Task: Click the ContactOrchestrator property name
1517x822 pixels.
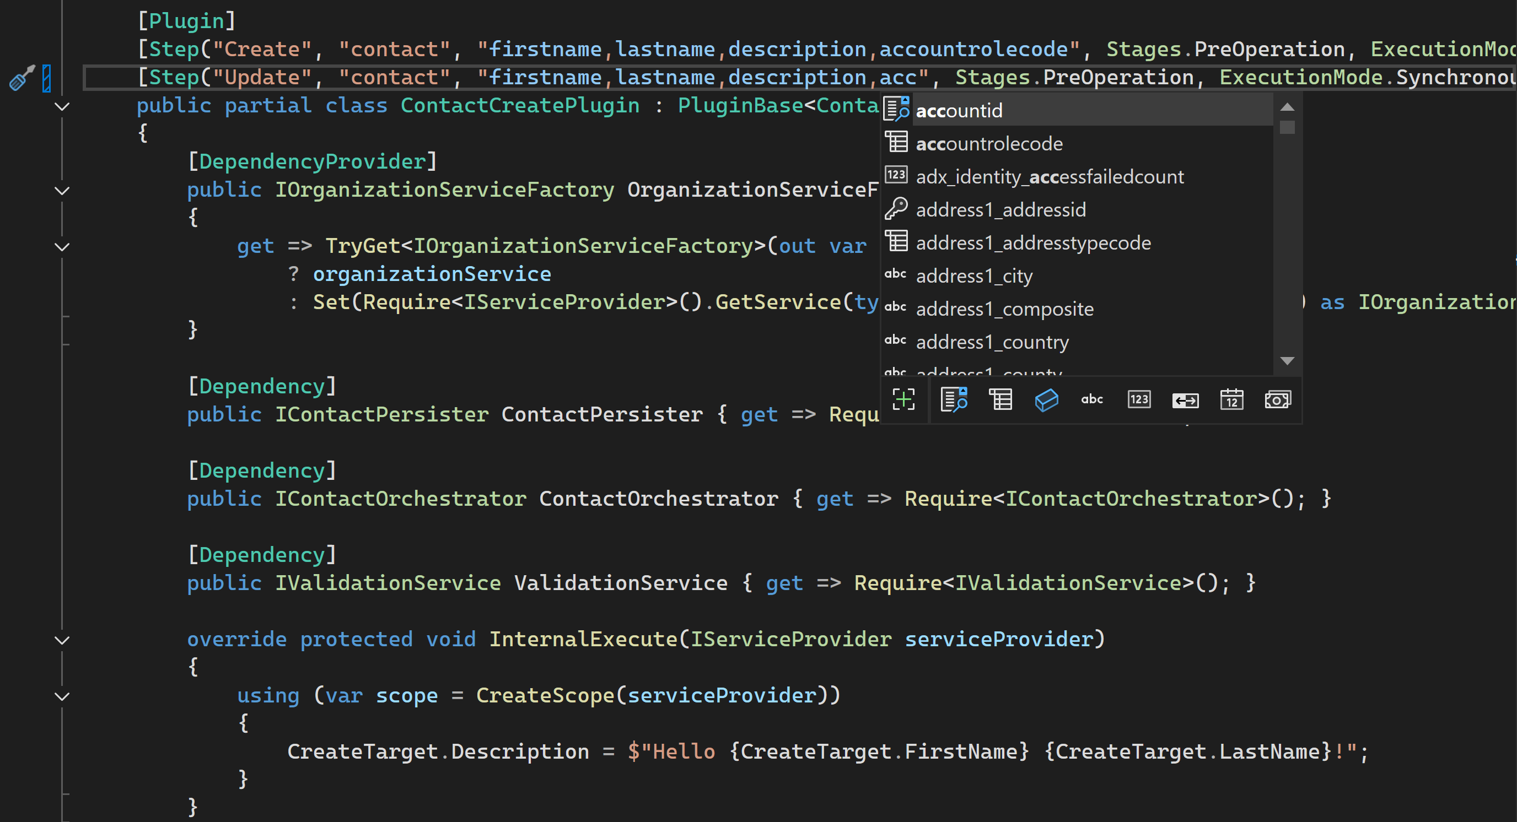Action: [658, 499]
